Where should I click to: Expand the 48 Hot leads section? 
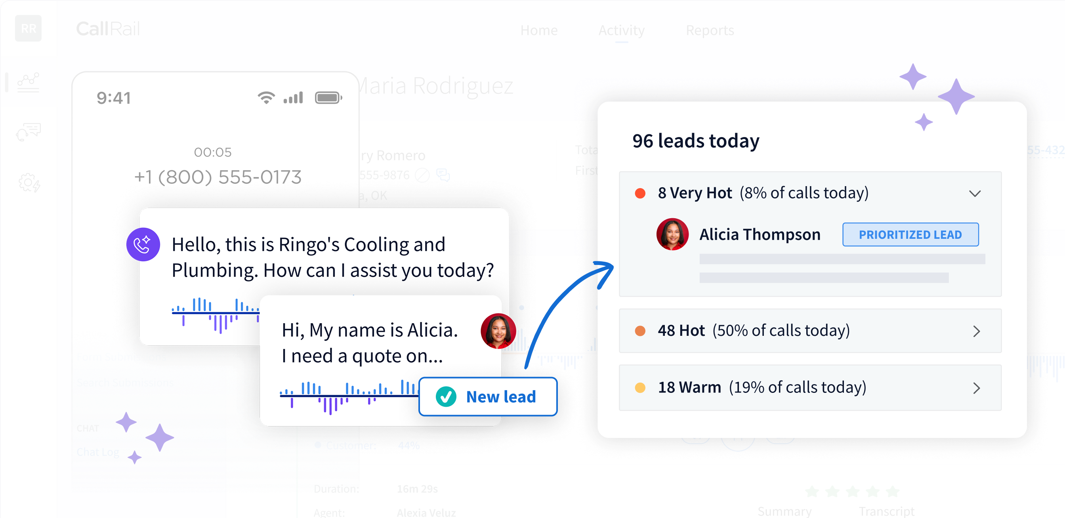coord(977,331)
